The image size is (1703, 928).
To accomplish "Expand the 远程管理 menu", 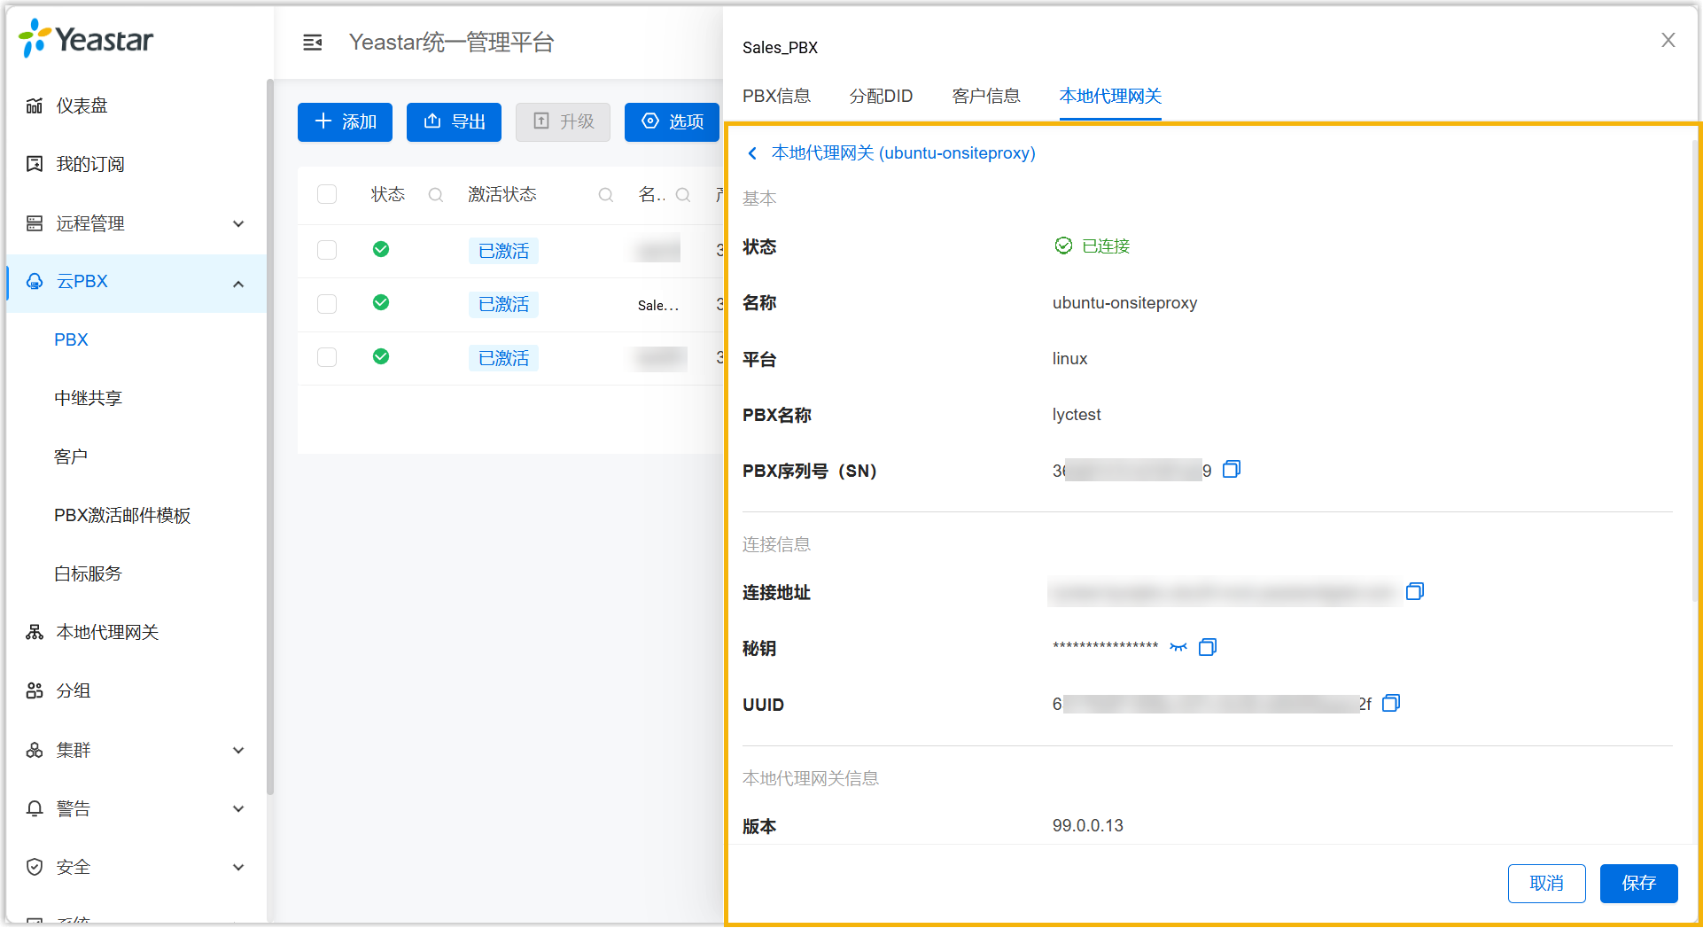I will point(237,223).
